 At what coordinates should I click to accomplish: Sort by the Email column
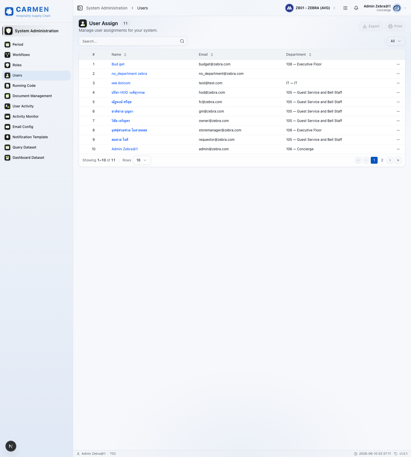[206, 55]
